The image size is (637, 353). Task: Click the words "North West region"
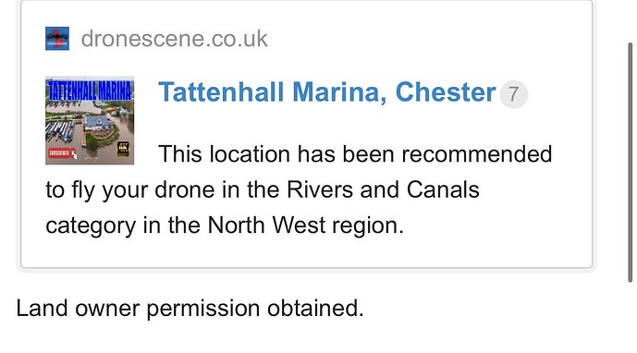click(x=305, y=225)
